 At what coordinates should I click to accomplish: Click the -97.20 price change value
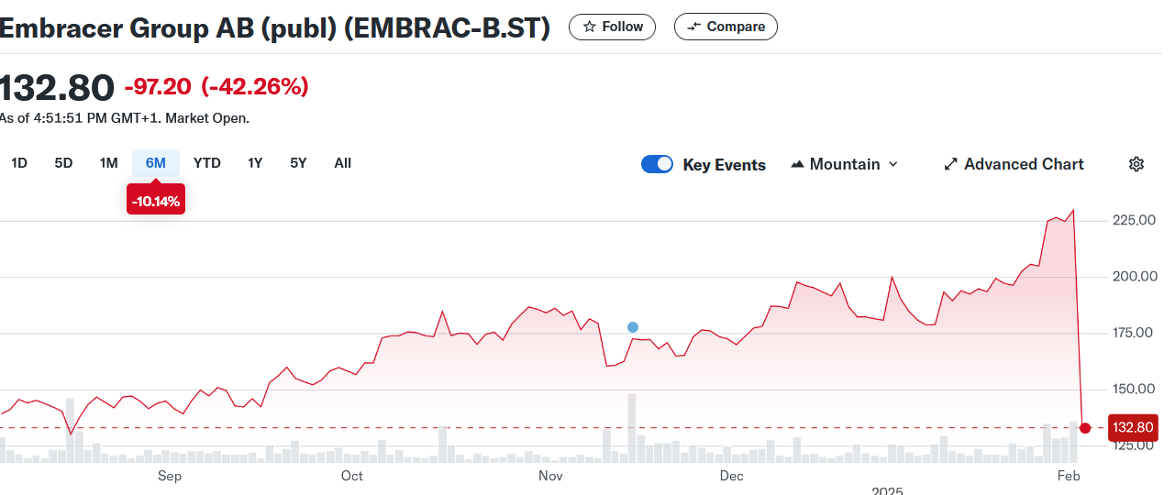158,87
